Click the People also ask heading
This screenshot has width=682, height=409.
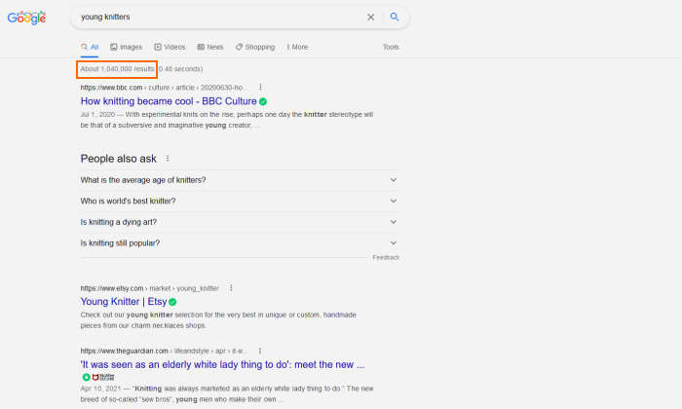click(118, 159)
